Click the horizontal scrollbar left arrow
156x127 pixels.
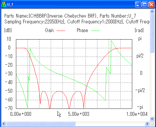point(3,124)
